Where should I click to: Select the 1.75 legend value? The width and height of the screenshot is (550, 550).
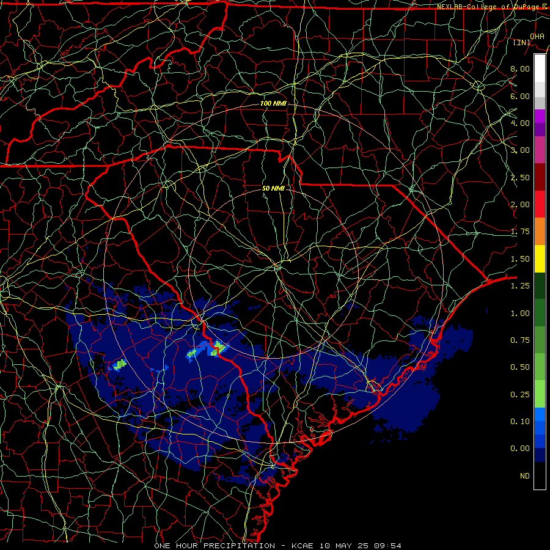pos(520,232)
